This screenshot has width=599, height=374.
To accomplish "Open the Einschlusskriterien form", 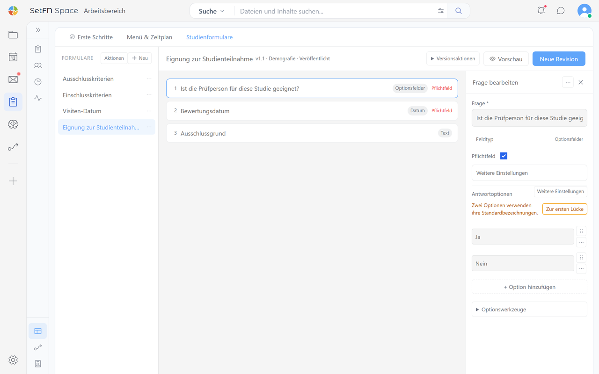I will click(107, 95).
